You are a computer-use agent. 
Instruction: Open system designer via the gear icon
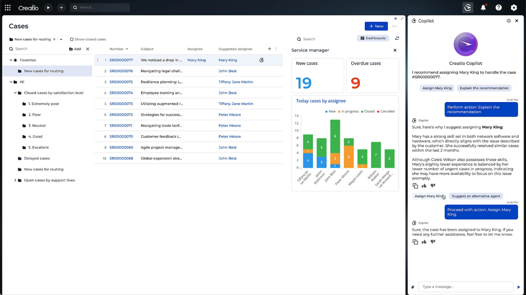pos(513,7)
